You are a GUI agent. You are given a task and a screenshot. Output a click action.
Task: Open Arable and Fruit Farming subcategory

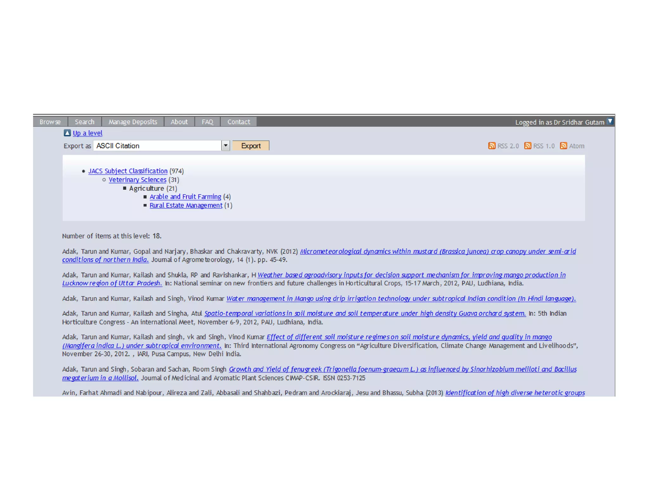pyautogui.click(x=185, y=197)
